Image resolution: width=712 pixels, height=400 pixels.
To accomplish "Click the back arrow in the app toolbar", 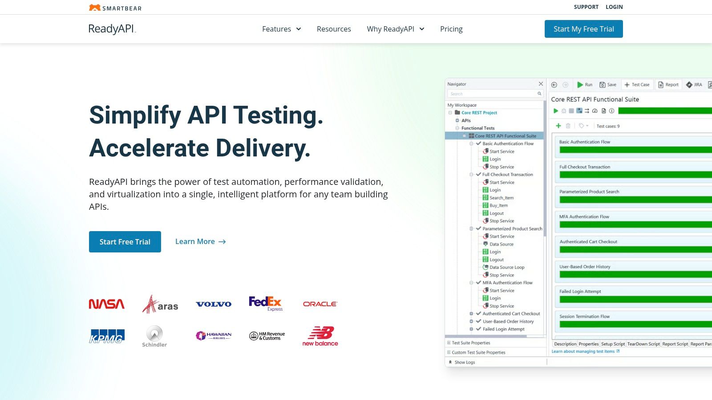I will [x=554, y=85].
